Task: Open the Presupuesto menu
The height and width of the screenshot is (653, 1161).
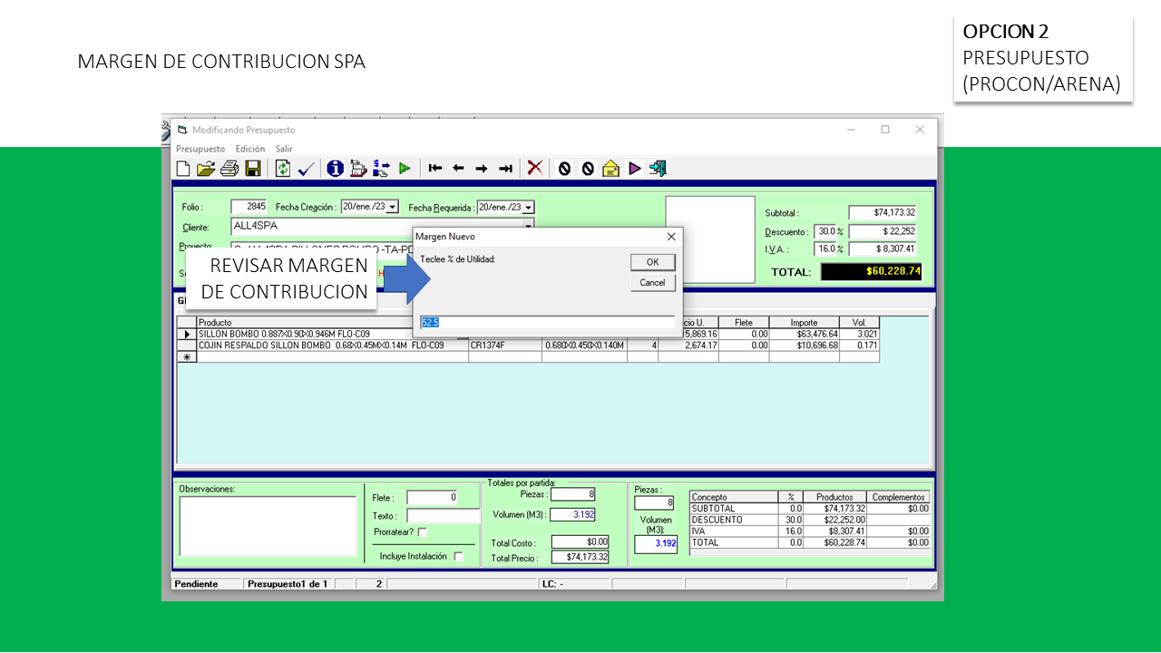Action: click(x=200, y=149)
